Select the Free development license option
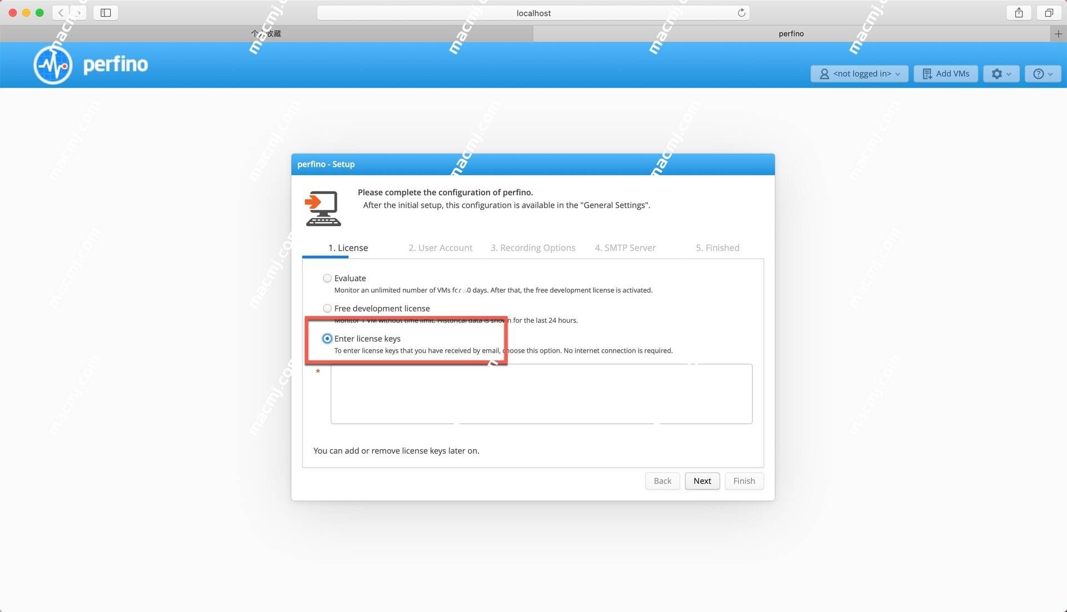 click(327, 308)
